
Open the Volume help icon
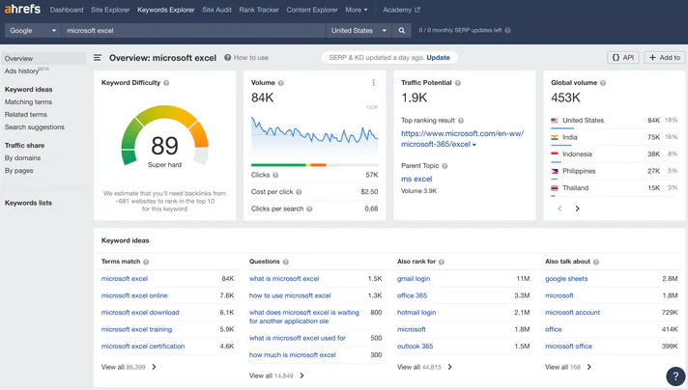tap(281, 83)
